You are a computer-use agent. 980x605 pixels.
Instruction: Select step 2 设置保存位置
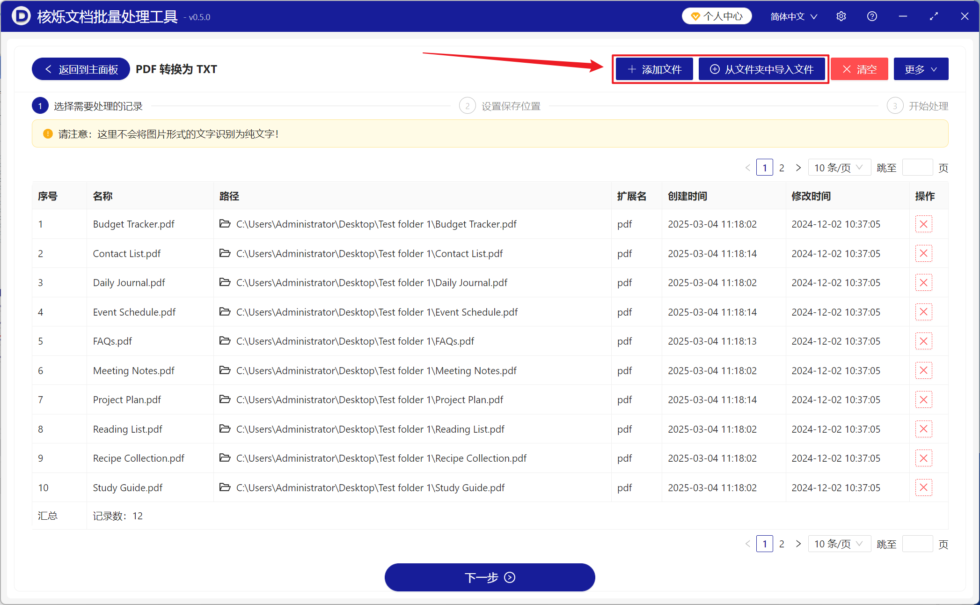pos(500,106)
